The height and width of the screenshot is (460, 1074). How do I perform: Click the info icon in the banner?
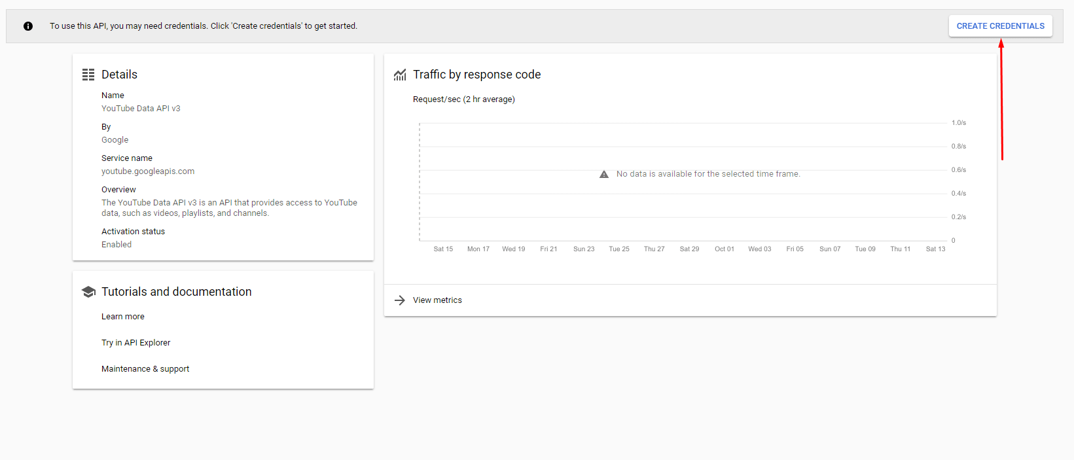28,26
